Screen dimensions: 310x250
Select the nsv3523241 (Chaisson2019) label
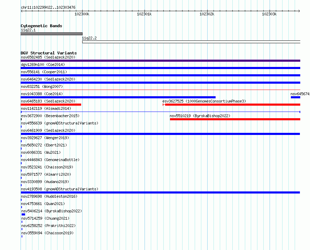click(x=47, y=167)
